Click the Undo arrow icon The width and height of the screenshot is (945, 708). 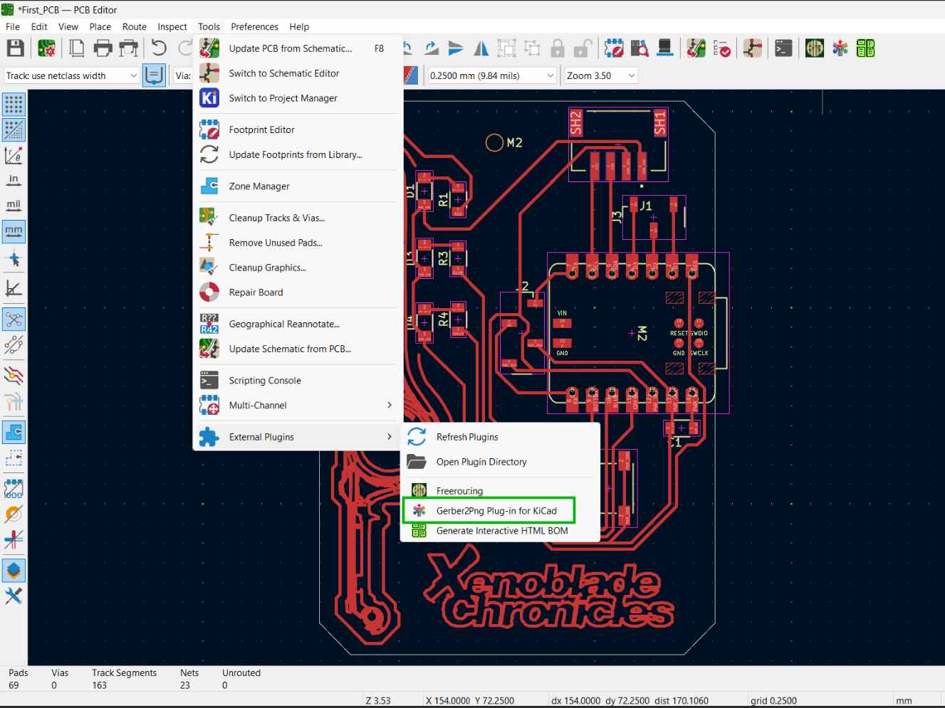pos(159,48)
